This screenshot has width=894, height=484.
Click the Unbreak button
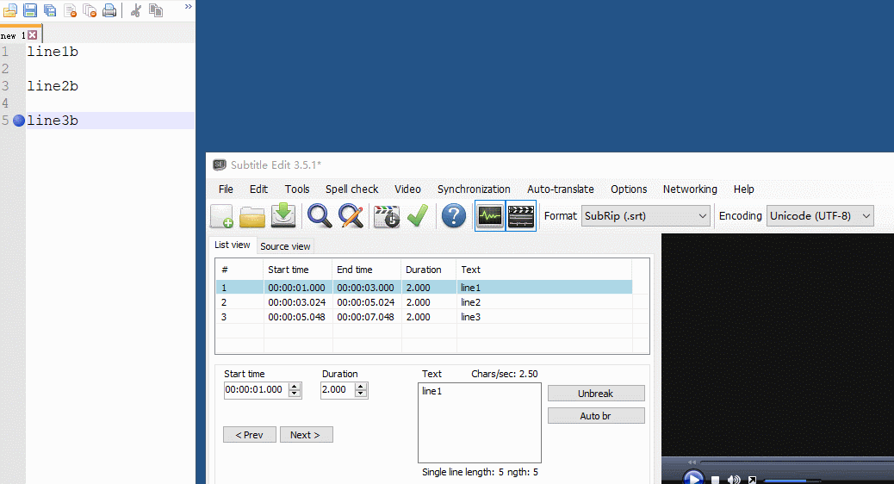(x=596, y=394)
